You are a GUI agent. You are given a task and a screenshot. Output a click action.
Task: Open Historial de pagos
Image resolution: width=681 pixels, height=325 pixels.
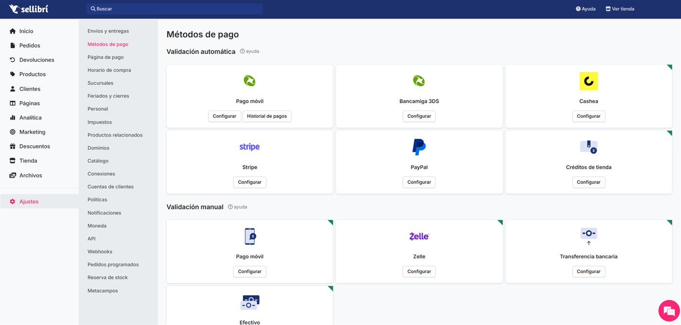pyautogui.click(x=267, y=116)
